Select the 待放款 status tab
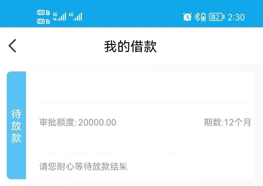 pos(16,125)
